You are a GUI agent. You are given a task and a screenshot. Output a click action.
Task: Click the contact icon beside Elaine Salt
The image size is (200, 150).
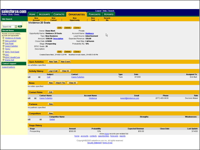point(3,60)
